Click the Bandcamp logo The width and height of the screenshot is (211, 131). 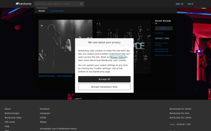point(24,4)
